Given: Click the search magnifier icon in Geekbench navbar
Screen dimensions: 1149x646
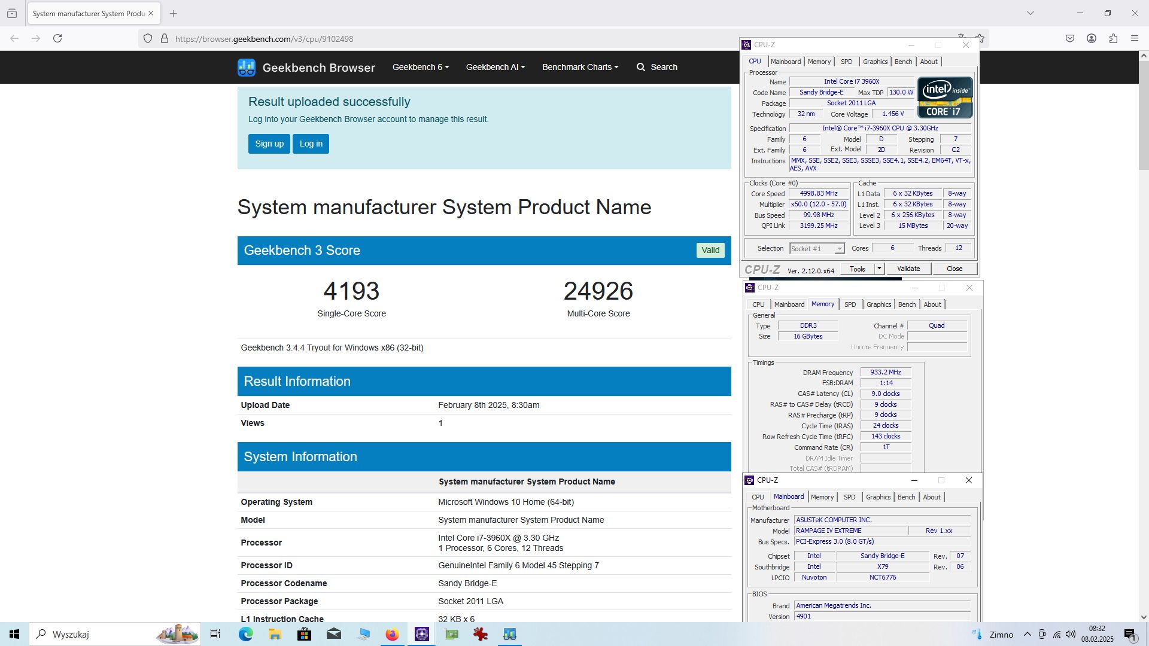Looking at the screenshot, I should click(641, 67).
